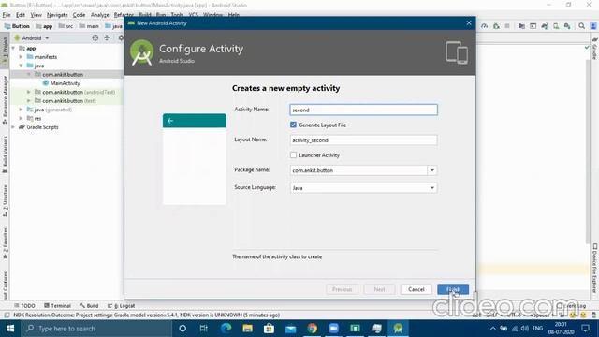The width and height of the screenshot is (599, 337).
Task: Open the Structure side tab
Action: pos(5,201)
